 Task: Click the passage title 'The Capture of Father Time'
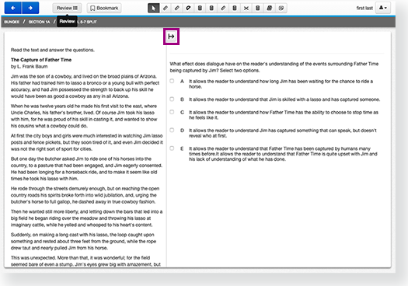click(x=41, y=60)
